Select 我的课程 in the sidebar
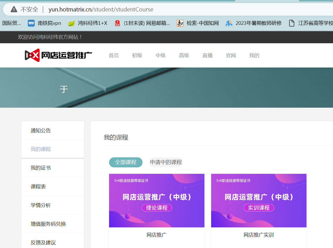The height and width of the screenshot is (248, 333). (53, 149)
